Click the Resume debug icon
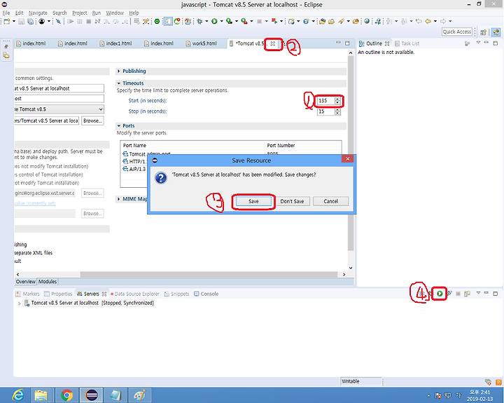Screen dimensions: 504x403 pos(71,21)
